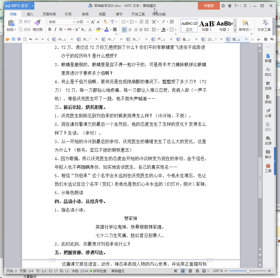280x278 pixels.
Task: Switch to the 审阅 ribbon tab
Action: (x=85, y=14)
